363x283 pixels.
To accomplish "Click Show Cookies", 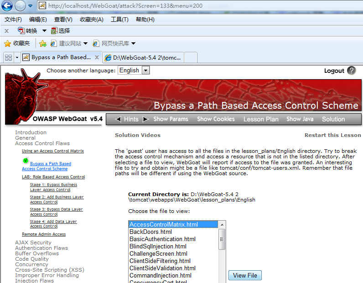I will [x=216, y=119].
